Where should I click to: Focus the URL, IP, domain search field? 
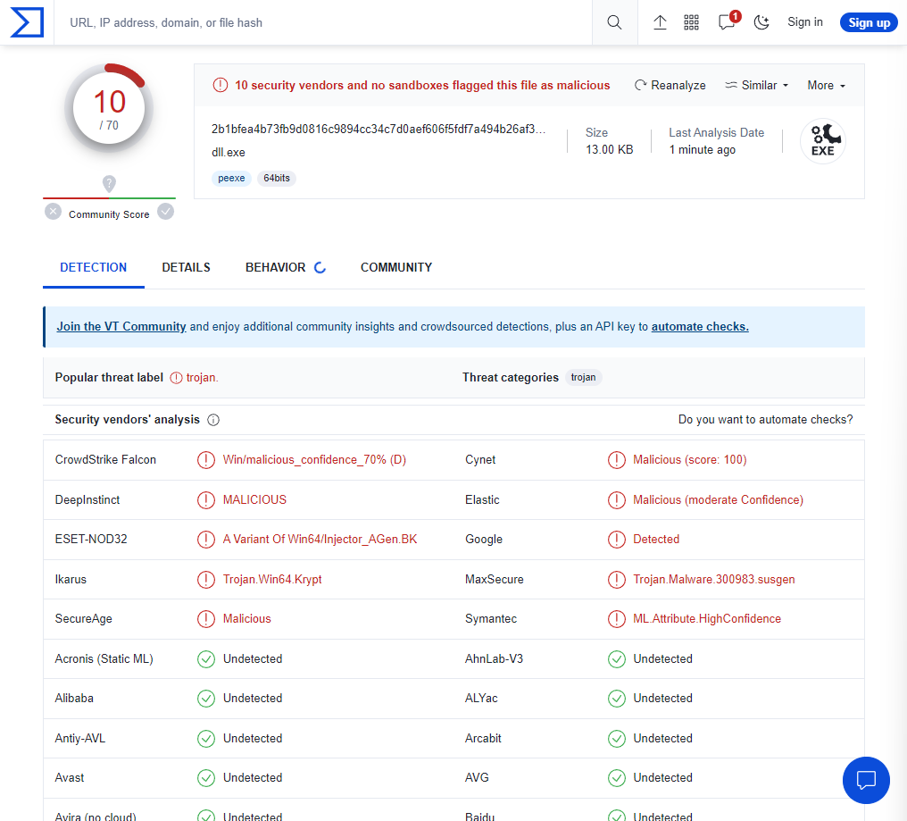pyautogui.click(x=323, y=22)
